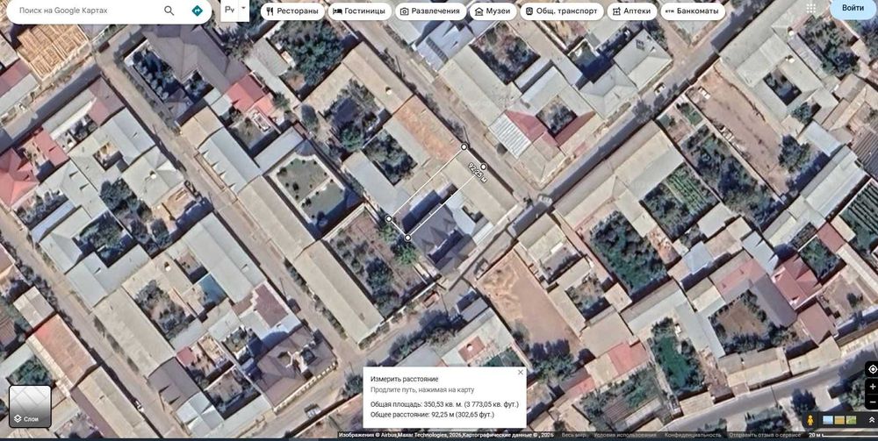This screenshot has width=878, height=441.
Task: Expand the imagery panel double chevron
Action: pyautogui.click(x=871, y=420)
